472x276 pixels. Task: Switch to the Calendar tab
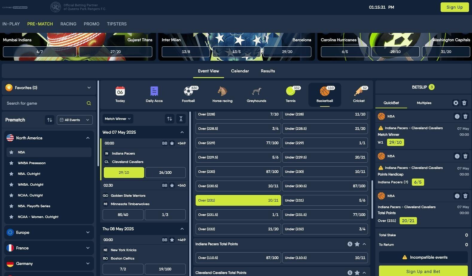pos(240,71)
